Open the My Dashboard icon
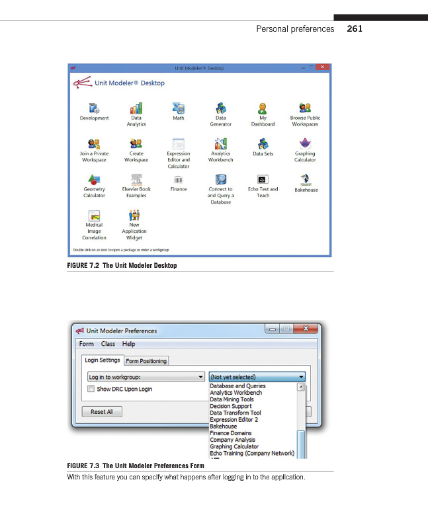Image resolution: width=428 pixels, height=529 pixels. [x=263, y=108]
